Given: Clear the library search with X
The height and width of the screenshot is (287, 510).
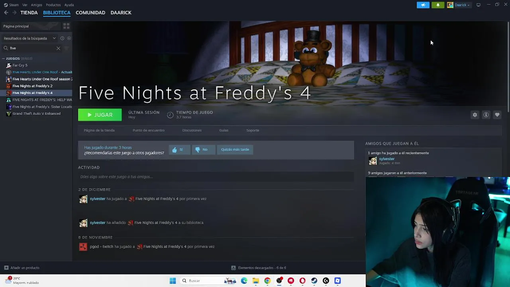Looking at the screenshot, I should pyautogui.click(x=58, y=48).
